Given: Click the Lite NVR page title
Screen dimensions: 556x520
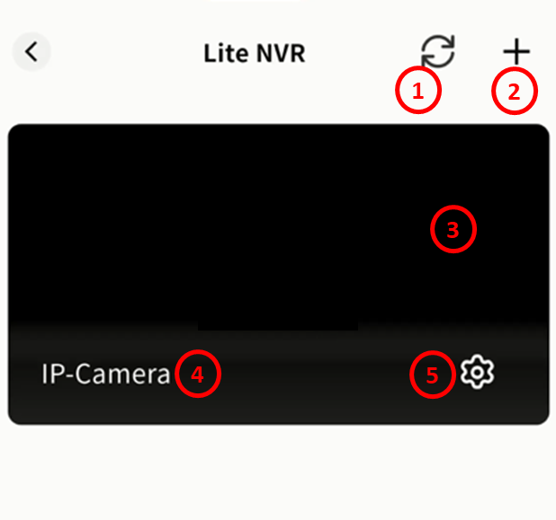Looking at the screenshot, I should click(x=255, y=53).
